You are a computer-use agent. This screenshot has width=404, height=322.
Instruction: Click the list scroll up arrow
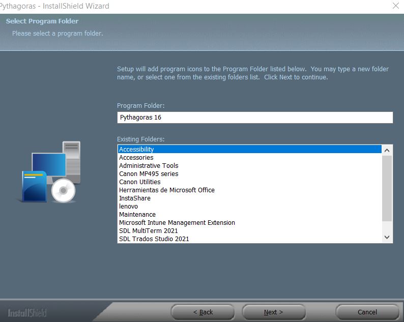387,150
